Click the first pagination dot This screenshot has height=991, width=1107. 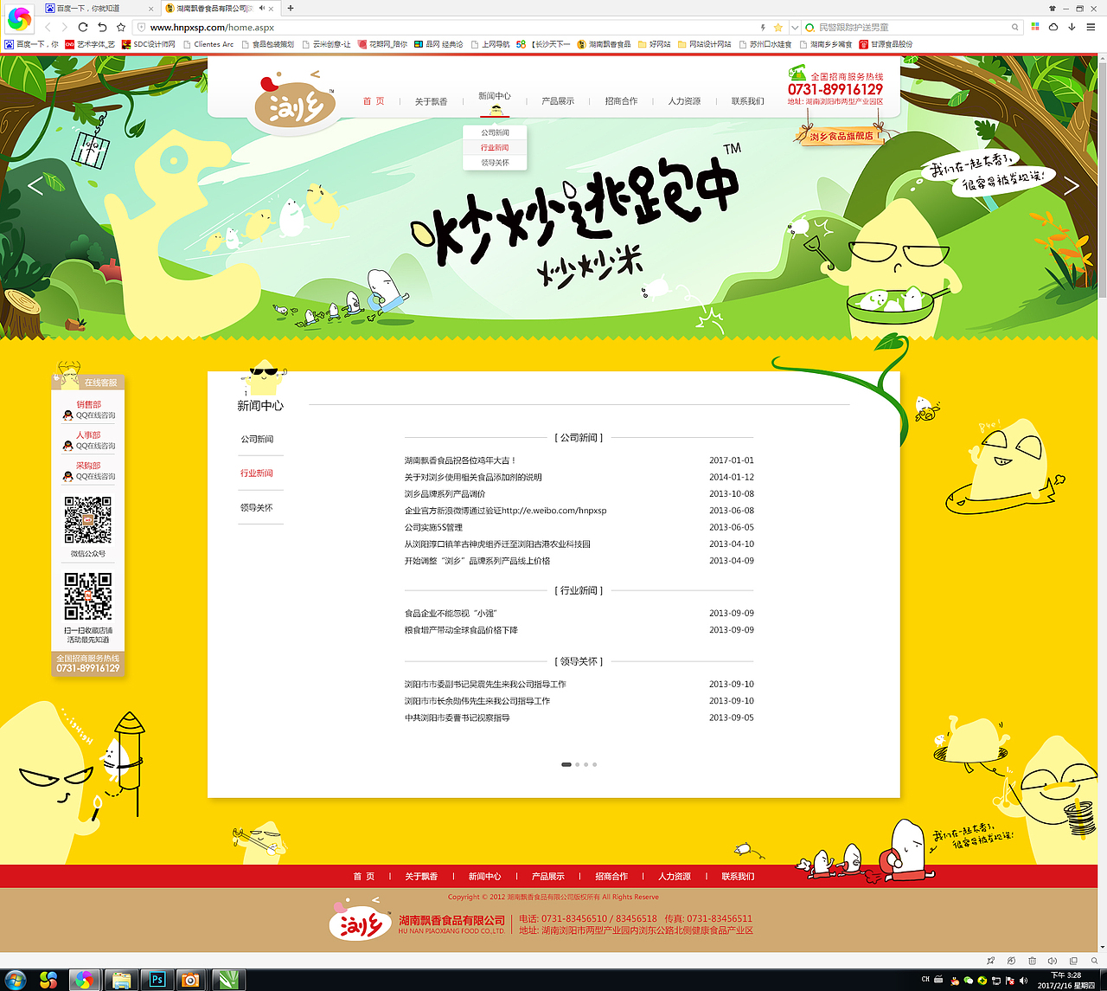566,764
